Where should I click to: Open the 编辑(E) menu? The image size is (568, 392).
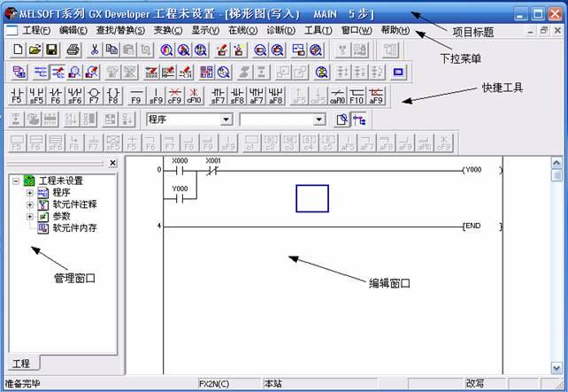pos(73,30)
